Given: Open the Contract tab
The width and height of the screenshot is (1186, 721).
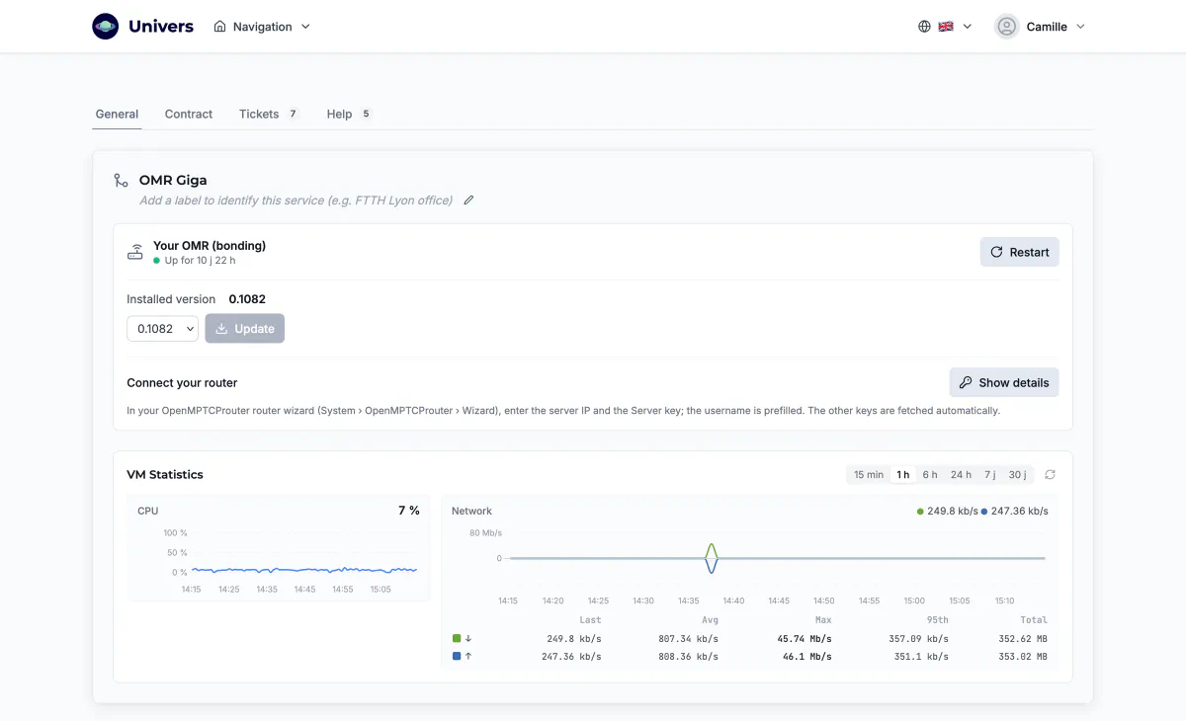Looking at the screenshot, I should pyautogui.click(x=189, y=115).
